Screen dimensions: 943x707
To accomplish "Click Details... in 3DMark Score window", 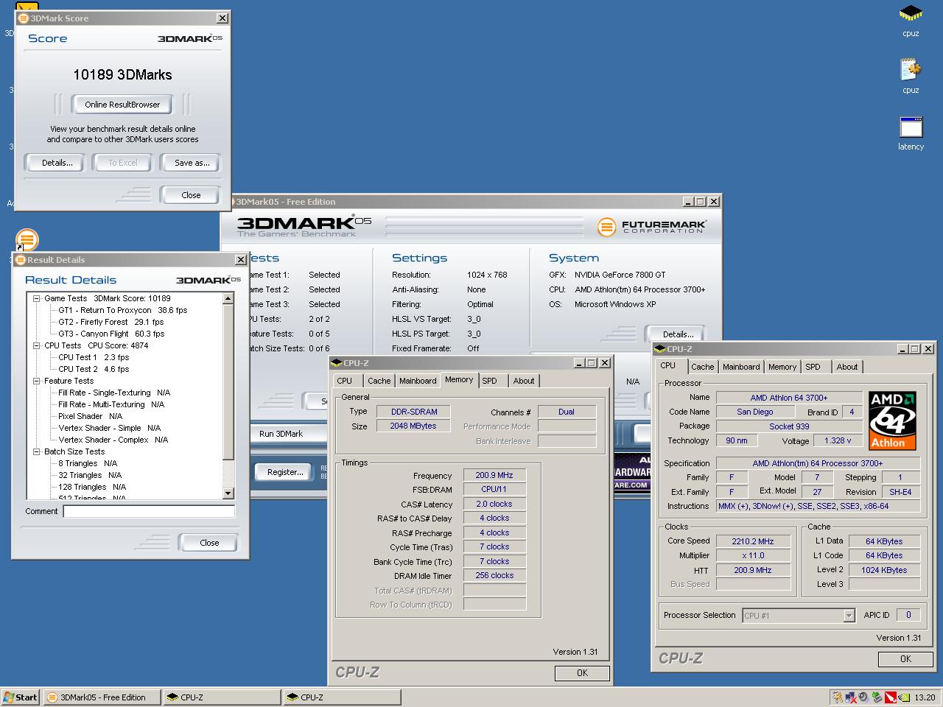I will click(x=57, y=163).
